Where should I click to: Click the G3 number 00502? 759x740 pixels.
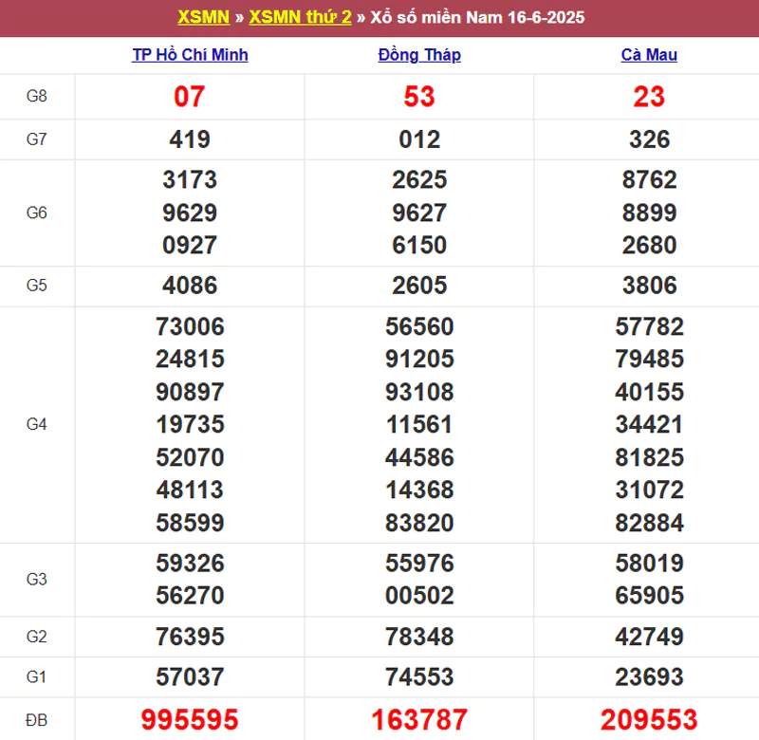(419, 595)
